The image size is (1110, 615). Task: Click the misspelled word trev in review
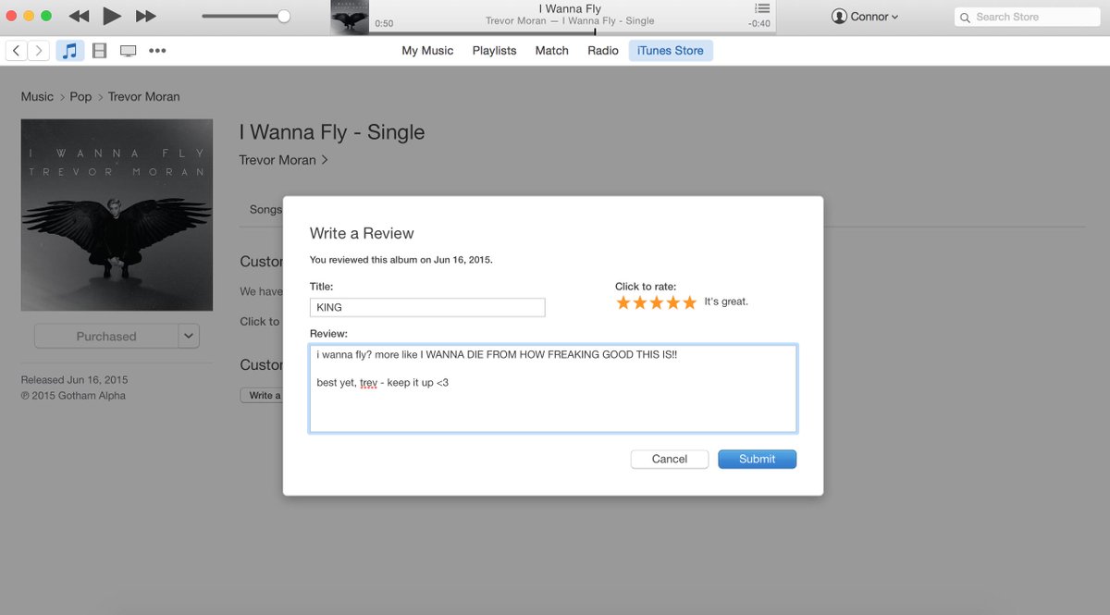[368, 382]
